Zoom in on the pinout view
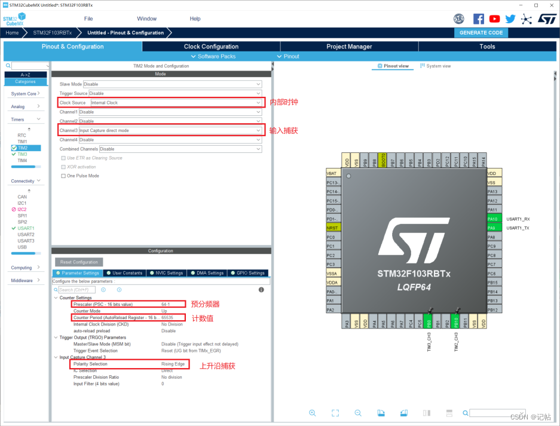 313,413
